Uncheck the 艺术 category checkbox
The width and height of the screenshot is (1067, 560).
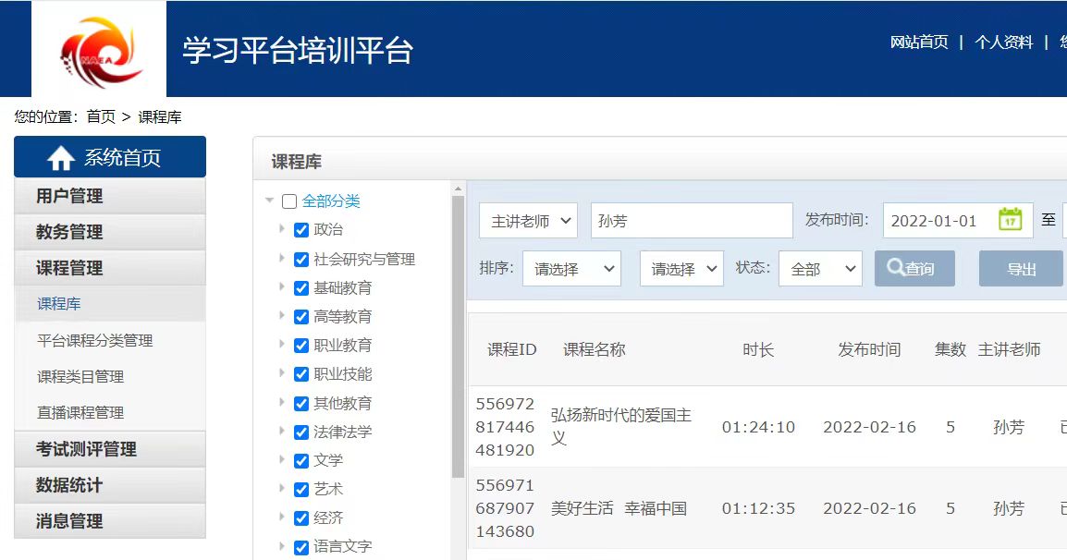[x=300, y=490]
